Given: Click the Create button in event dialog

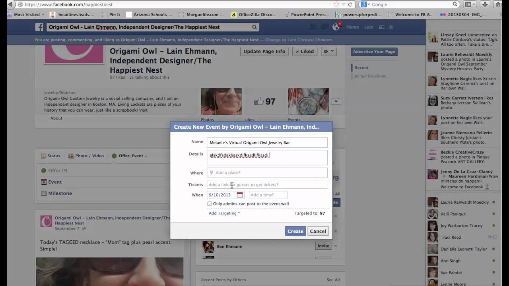Looking at the screenshot, I should 295,231.
